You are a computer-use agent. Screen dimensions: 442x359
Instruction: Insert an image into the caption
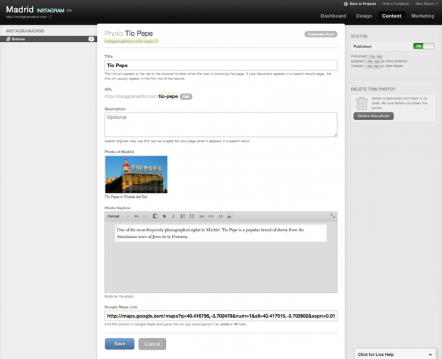(230, 216)
